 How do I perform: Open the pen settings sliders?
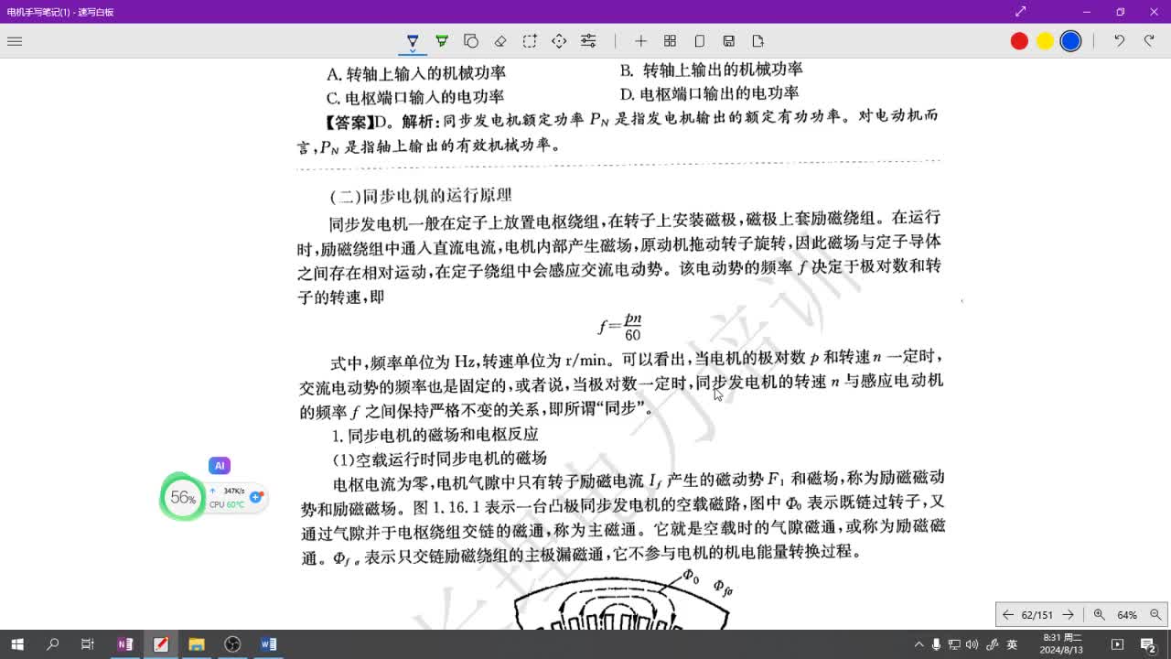pyautogui.click(x=588, y=41)
